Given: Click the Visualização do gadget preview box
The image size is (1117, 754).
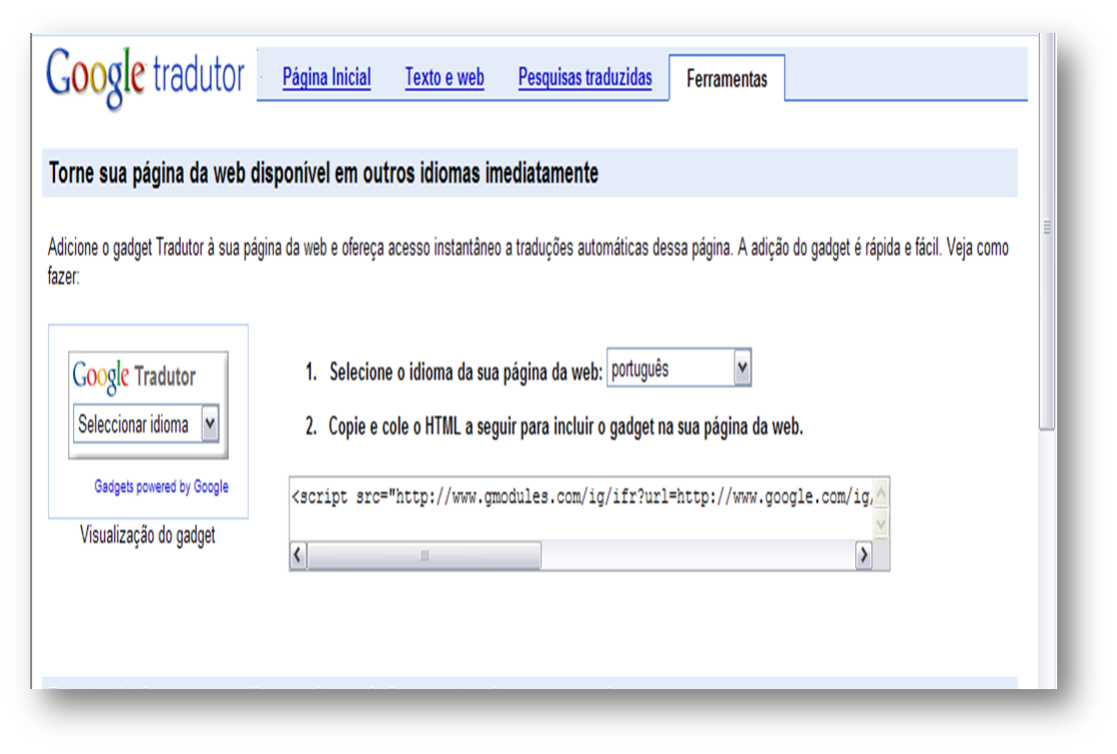Looking at the screenshot, I should 147,419.
